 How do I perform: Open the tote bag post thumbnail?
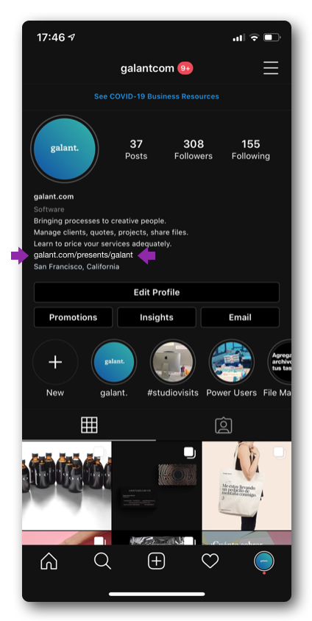tap(247, 486)
